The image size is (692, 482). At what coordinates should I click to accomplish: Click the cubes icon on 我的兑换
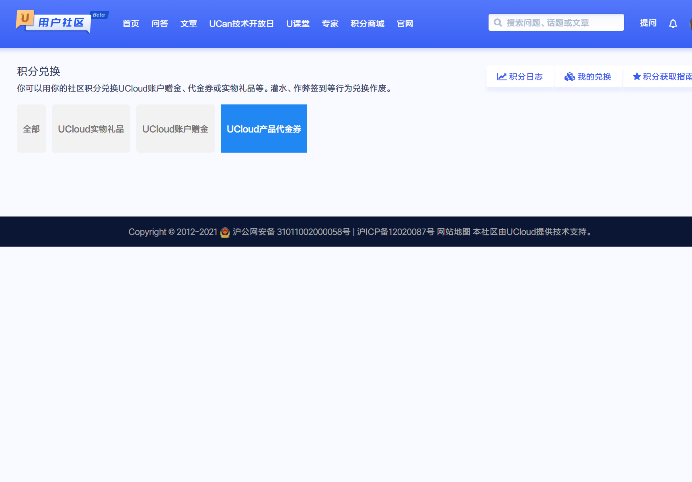coord(570,77)
